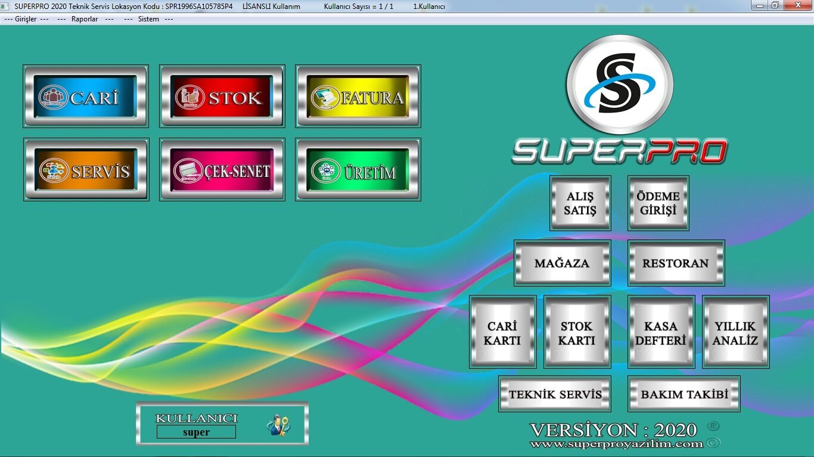Image resolution: width=814 pixels, height=457 pixels.
Task: Click the LİSANSLI Kullanım title bar text
Action: coord(271,7)
